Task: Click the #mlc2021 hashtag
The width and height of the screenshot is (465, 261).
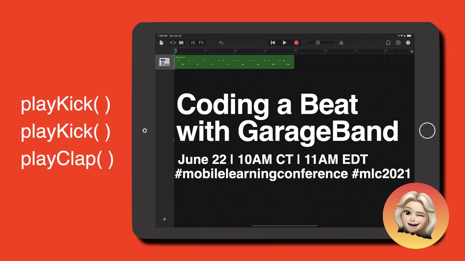Action: pos(381,174)
